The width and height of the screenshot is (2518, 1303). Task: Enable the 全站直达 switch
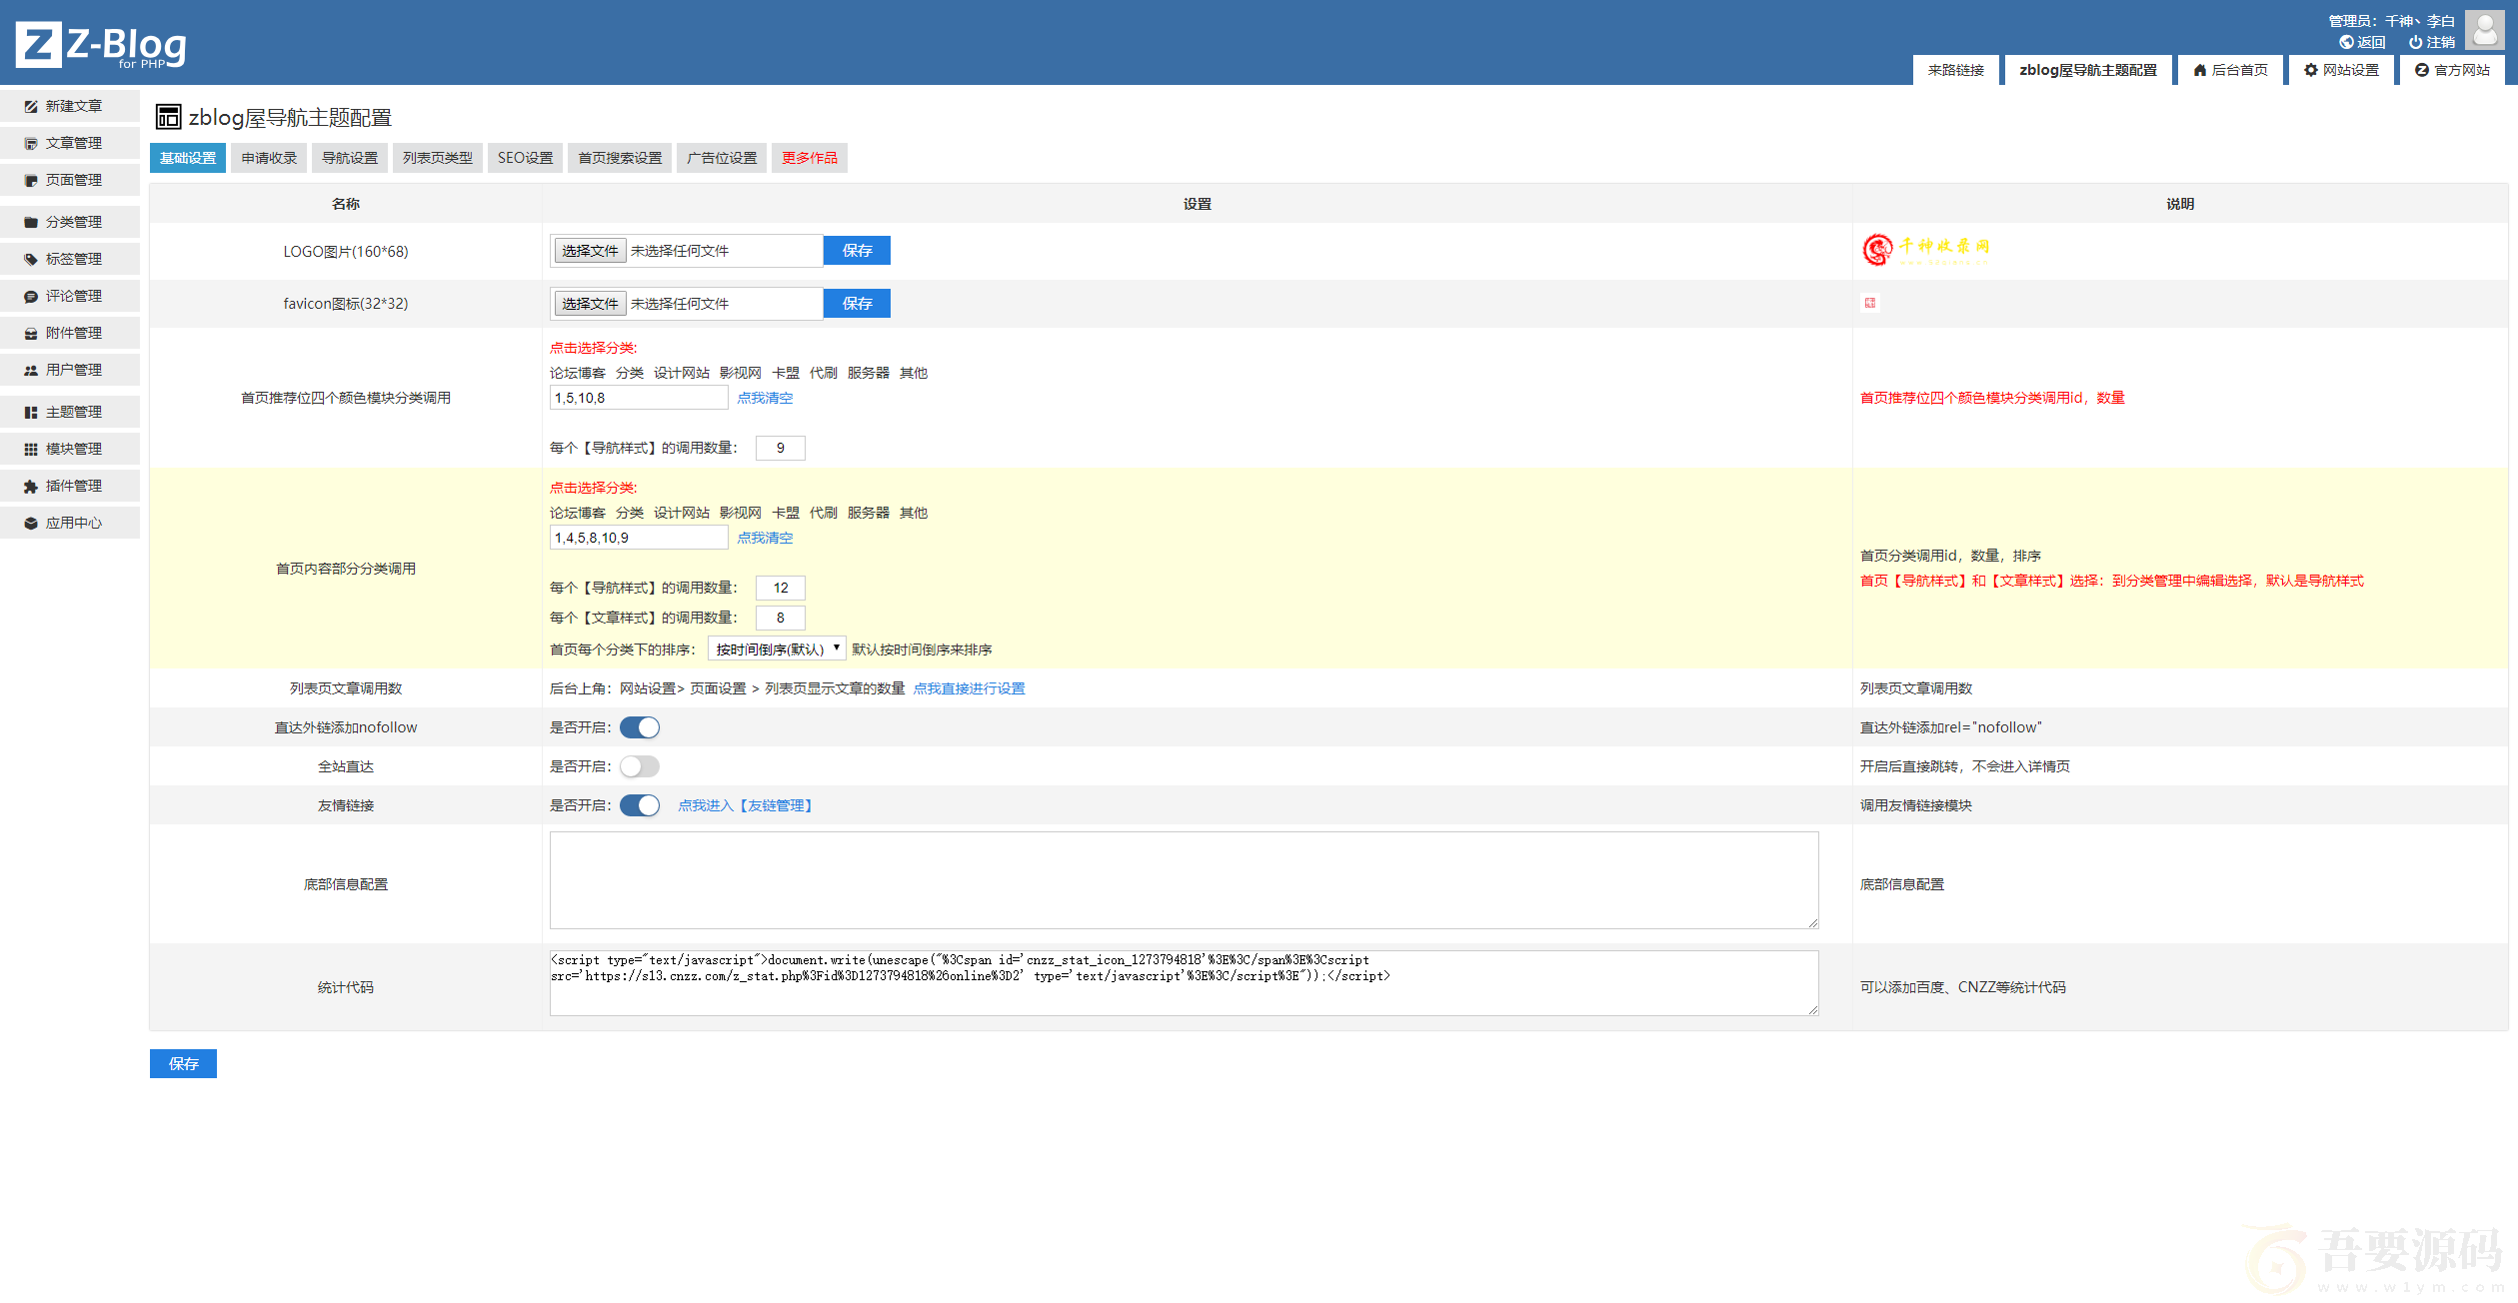coord(640,766)
